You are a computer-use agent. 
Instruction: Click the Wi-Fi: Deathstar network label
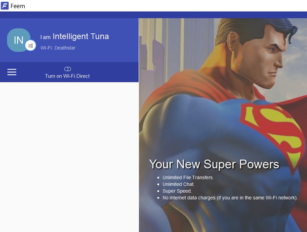tap(58, 48)
